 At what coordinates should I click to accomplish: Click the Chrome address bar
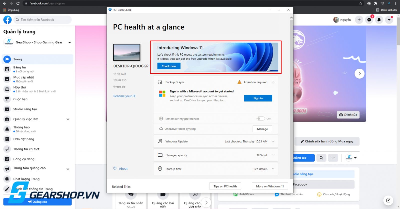(x=190, y=3)
